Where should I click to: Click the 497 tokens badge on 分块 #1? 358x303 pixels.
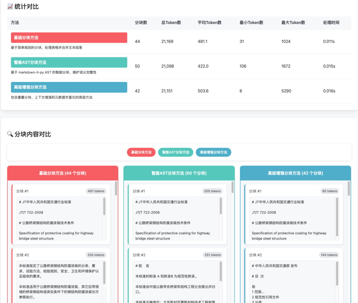pyautogui.click(x=96, y=191)
